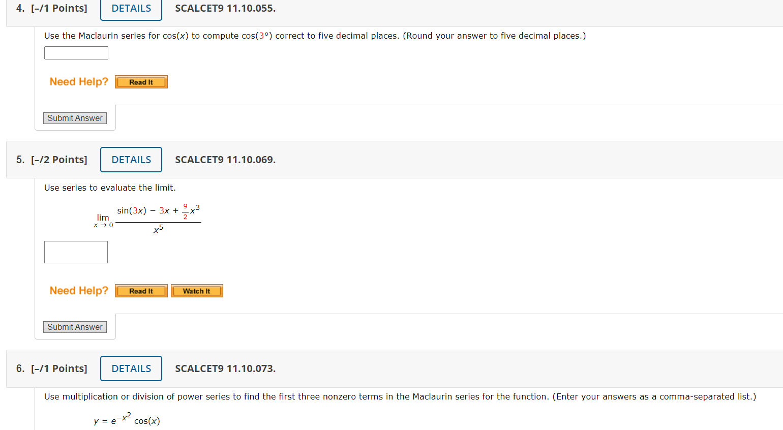Click Read It for the Maclaurin series problem
The width and height of the screenshot is (783, 430).
coord(141,81)
